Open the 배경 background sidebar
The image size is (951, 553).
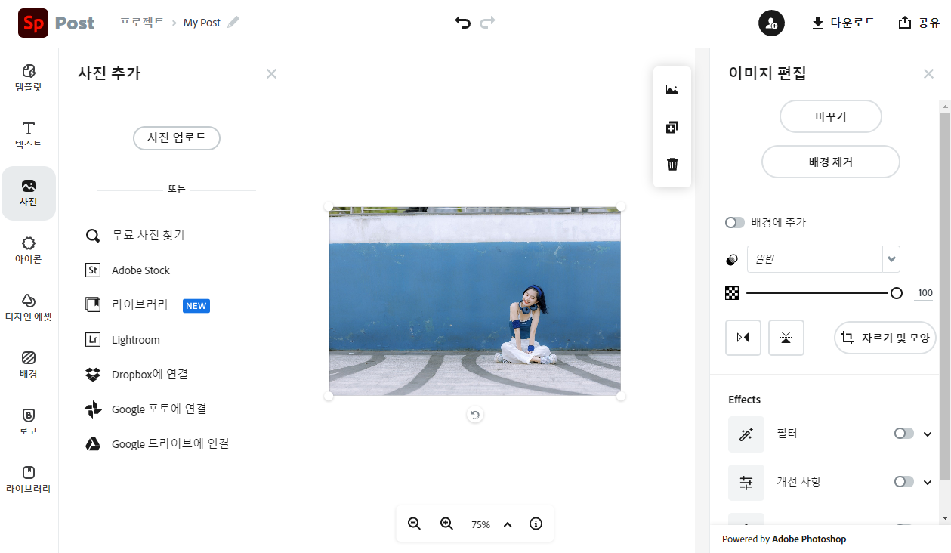(x=29, y=365)
